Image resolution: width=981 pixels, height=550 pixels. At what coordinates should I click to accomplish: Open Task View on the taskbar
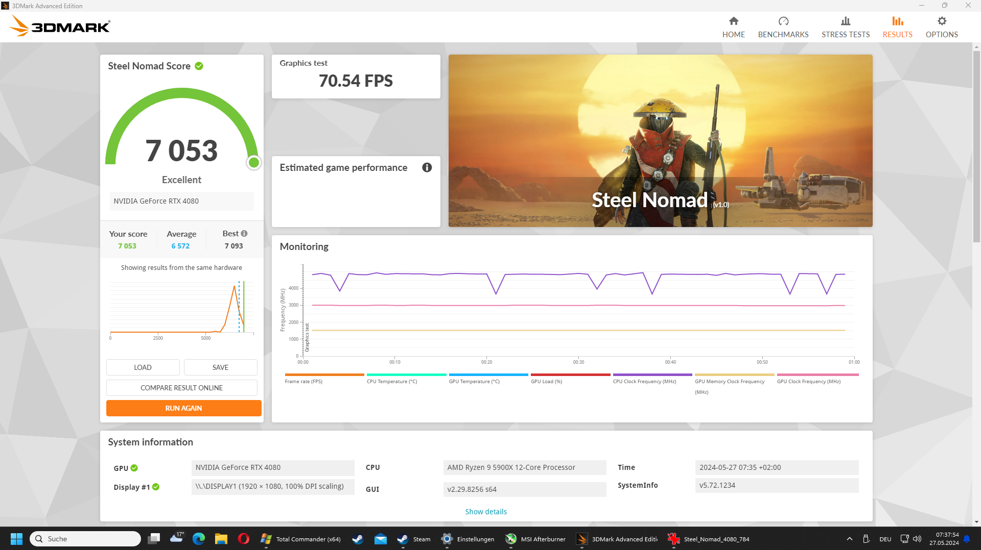(154, 539)
